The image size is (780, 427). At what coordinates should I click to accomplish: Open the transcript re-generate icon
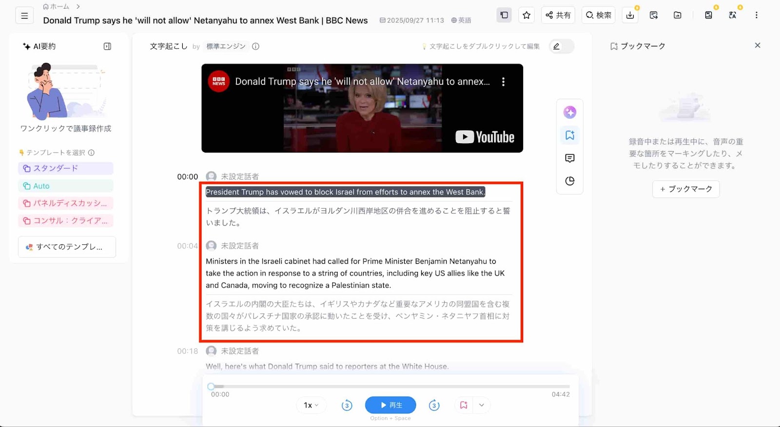pyautogui.click(x=654, y=15)
